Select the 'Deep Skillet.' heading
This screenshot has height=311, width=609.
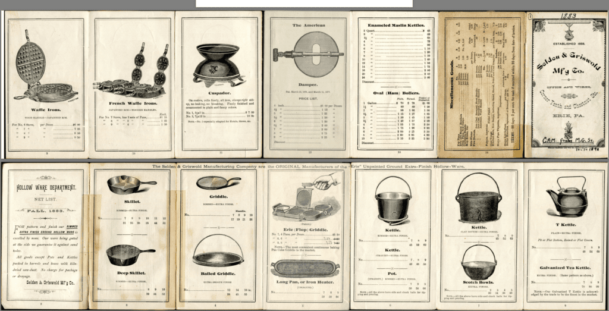tap(132, 273)
